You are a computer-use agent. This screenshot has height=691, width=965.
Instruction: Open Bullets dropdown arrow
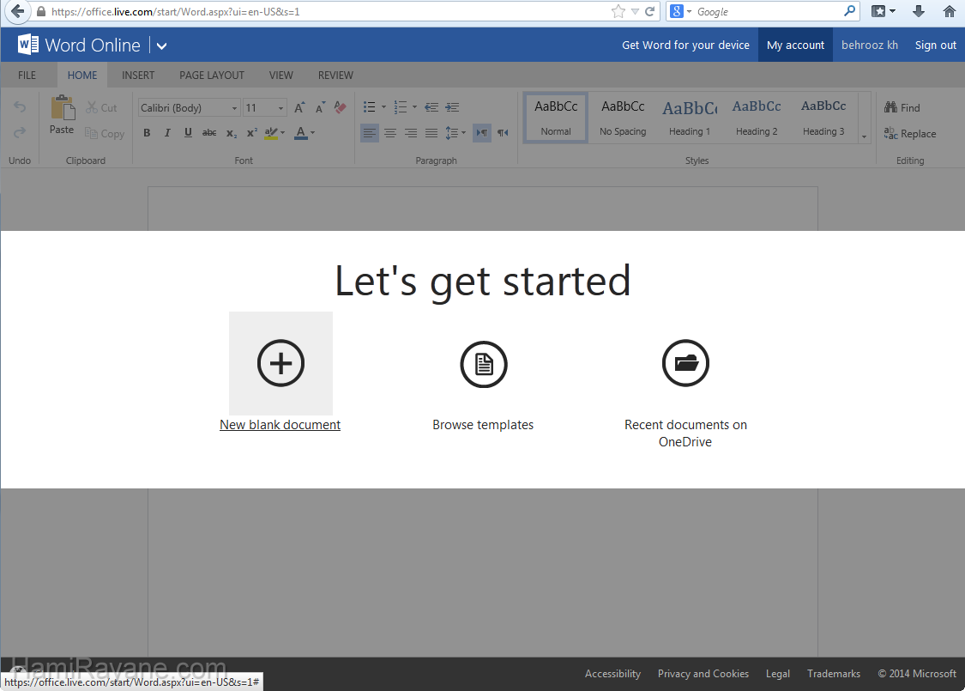(x=383, y=107)
